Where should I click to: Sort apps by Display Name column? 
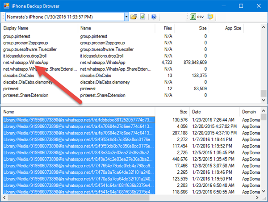[16, 28]
